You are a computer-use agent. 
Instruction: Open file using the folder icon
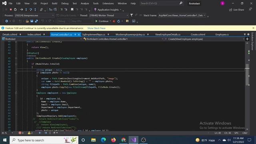27,21
